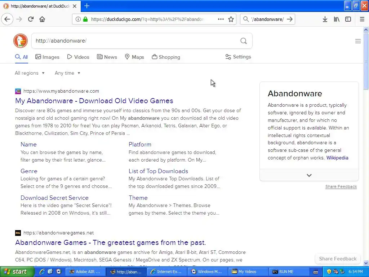Open the Firefox hamburger menu

(362, 19)
